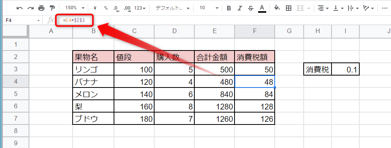This screenshot has height=148, width=391.
Task: Click the cell containing 0.1
Action: [x=346, y=69]
